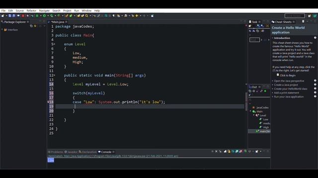The height and width of the screenshot is (178, 318).
Task: Click the Remove Launch X icon in Console
Action: [216, 151]
